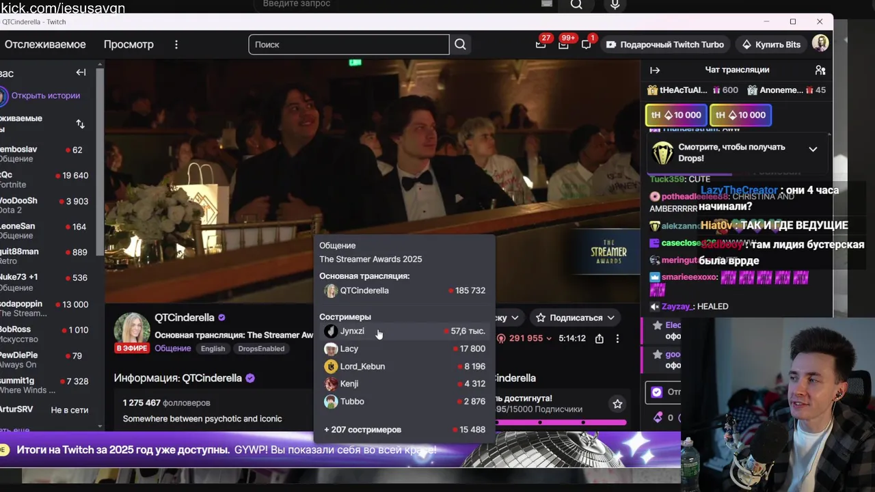
Task: Open the Subscribe (Подписаться) dropdown
Action: click(x=576, y=318)
